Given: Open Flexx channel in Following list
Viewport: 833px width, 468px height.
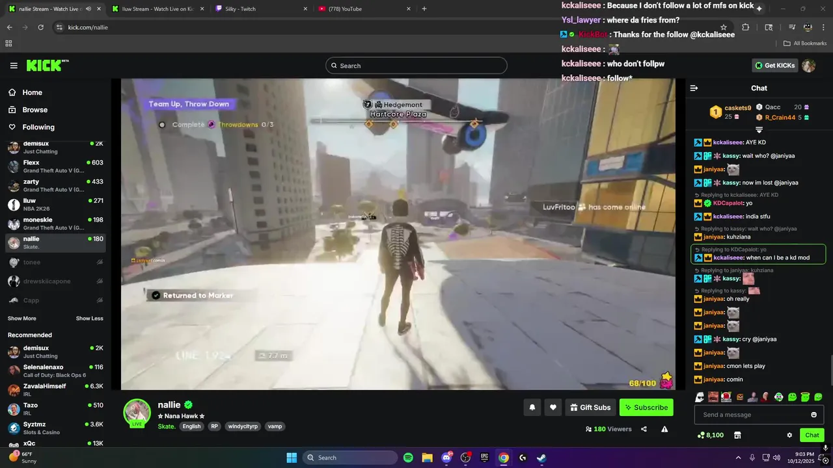Looking at the screenshot, I should click(55, 166).
